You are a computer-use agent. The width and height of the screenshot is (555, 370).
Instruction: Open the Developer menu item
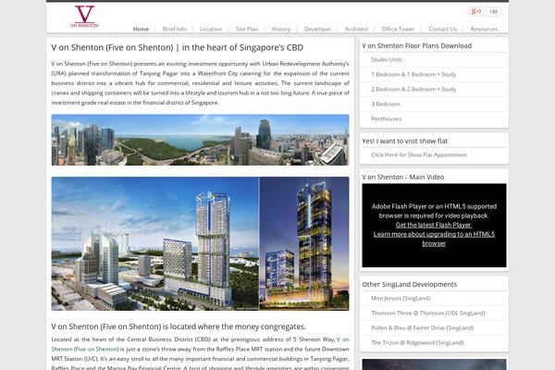pyautogui.click(x=317, y=29)
